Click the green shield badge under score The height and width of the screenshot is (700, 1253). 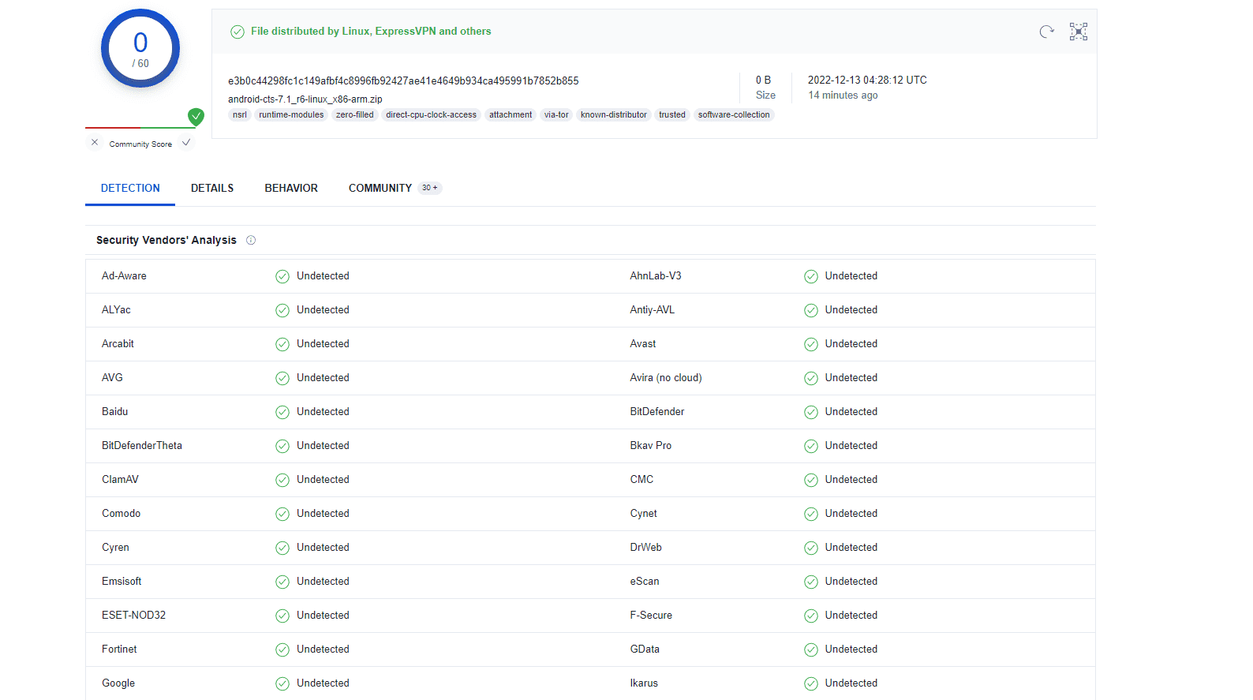[196, 117]
